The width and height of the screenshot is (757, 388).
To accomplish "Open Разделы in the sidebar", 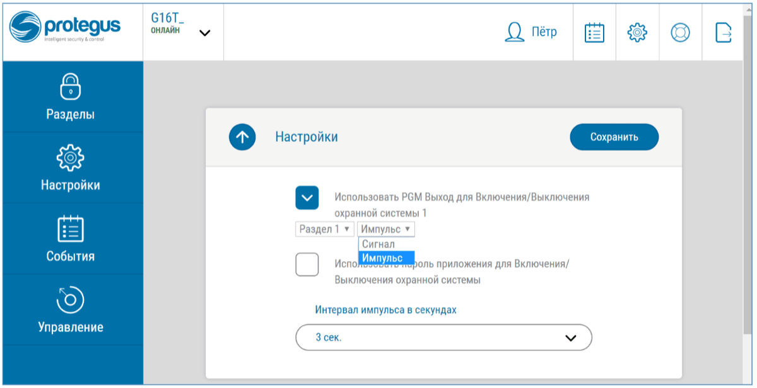I will [x=71, y=97].
